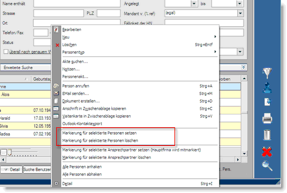Click the magnifier search icon in sidebar

pos(267,166)
